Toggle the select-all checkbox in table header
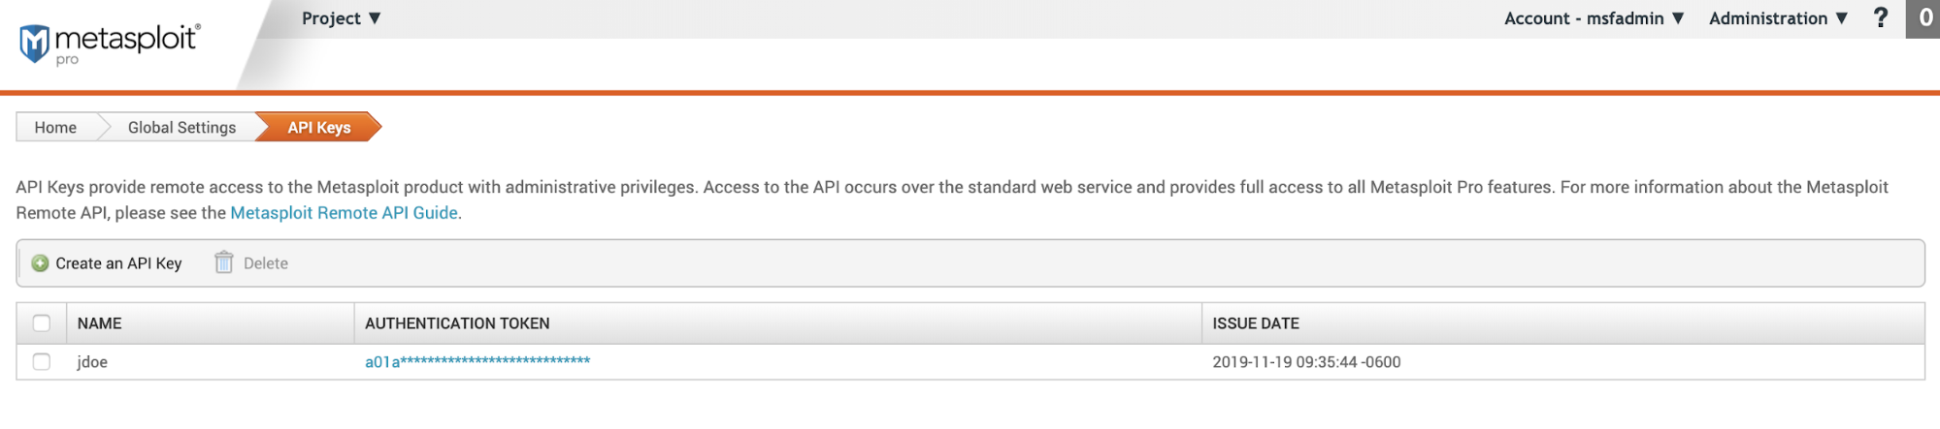The width and height of the screenshot is (1940, 429). 42,323
